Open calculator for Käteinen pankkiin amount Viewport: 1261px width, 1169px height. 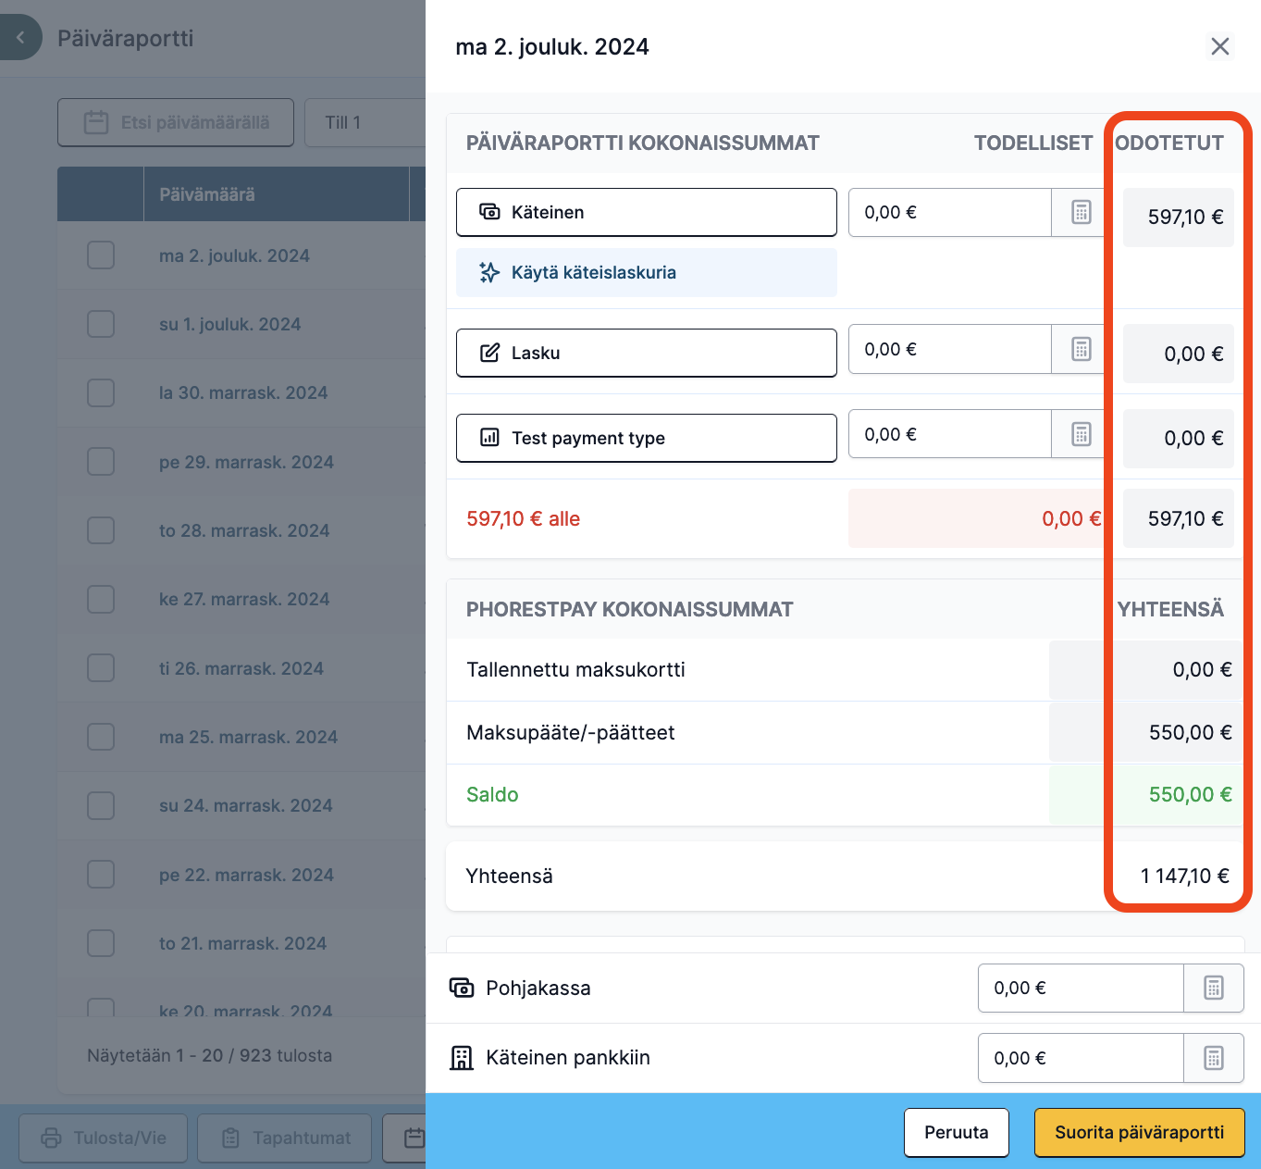click(1214, 1058)
